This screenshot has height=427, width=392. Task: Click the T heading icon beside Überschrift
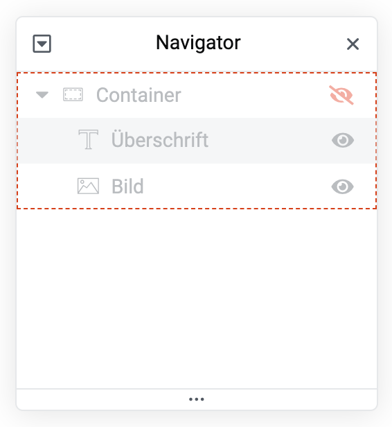click(88, 139)
